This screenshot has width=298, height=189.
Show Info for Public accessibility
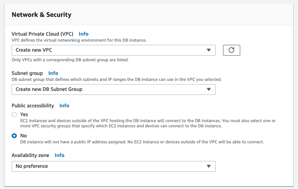click(64, 106)
